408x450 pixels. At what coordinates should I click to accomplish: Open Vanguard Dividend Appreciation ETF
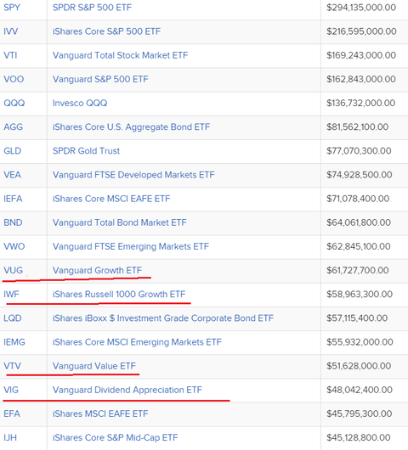[127, 390]
